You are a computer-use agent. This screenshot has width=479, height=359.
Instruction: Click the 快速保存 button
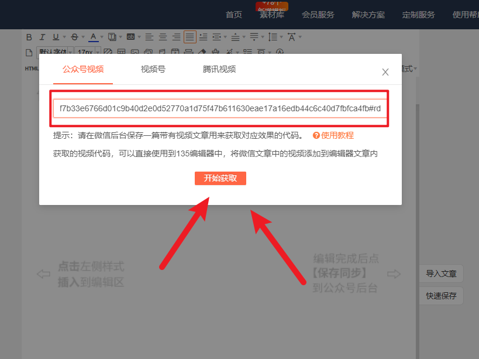(441, 296)
